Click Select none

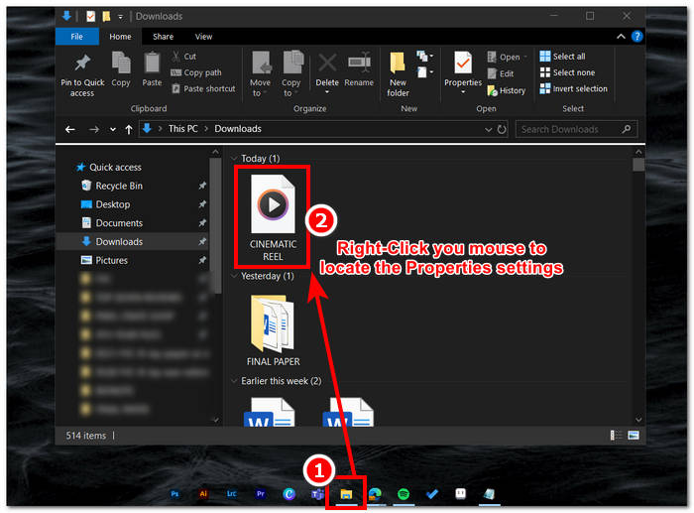coord(567,72)
